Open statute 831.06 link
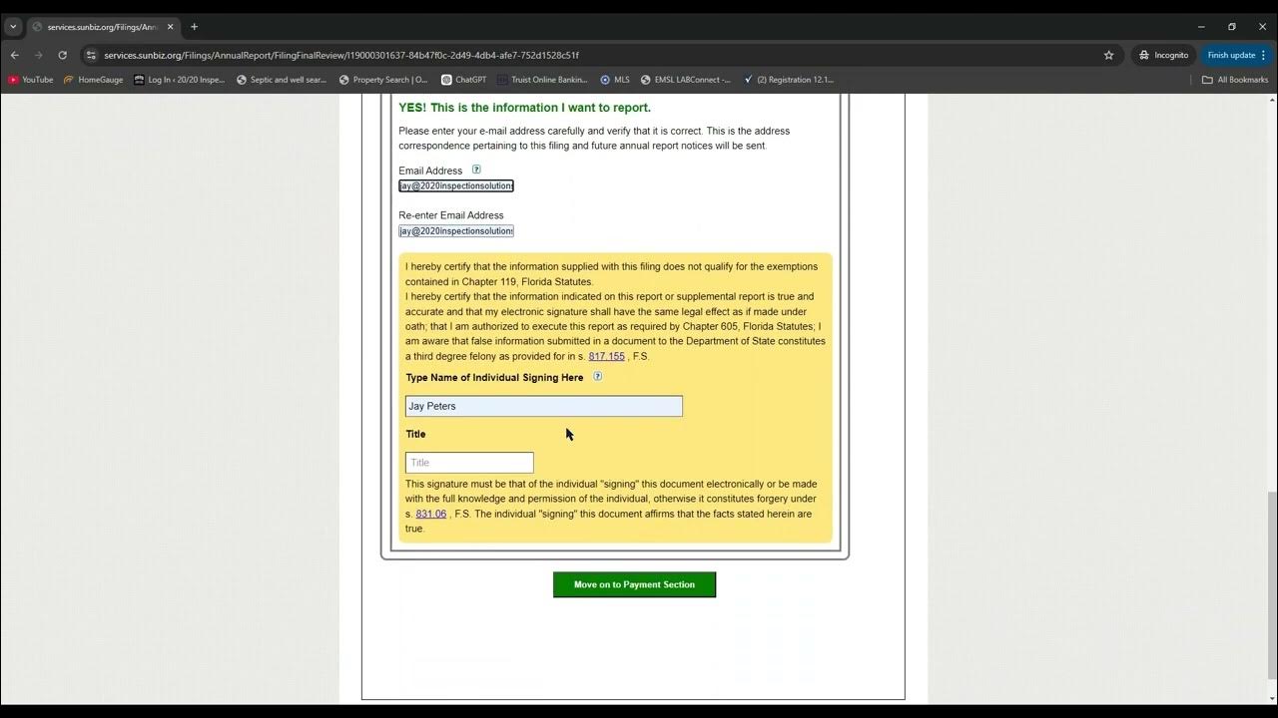The width and height of the screenshot is (1278, 718). [x=431, y=514]
